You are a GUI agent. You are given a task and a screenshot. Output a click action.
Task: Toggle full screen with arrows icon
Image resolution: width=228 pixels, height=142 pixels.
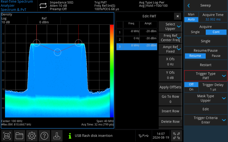[x=176, y=136]
